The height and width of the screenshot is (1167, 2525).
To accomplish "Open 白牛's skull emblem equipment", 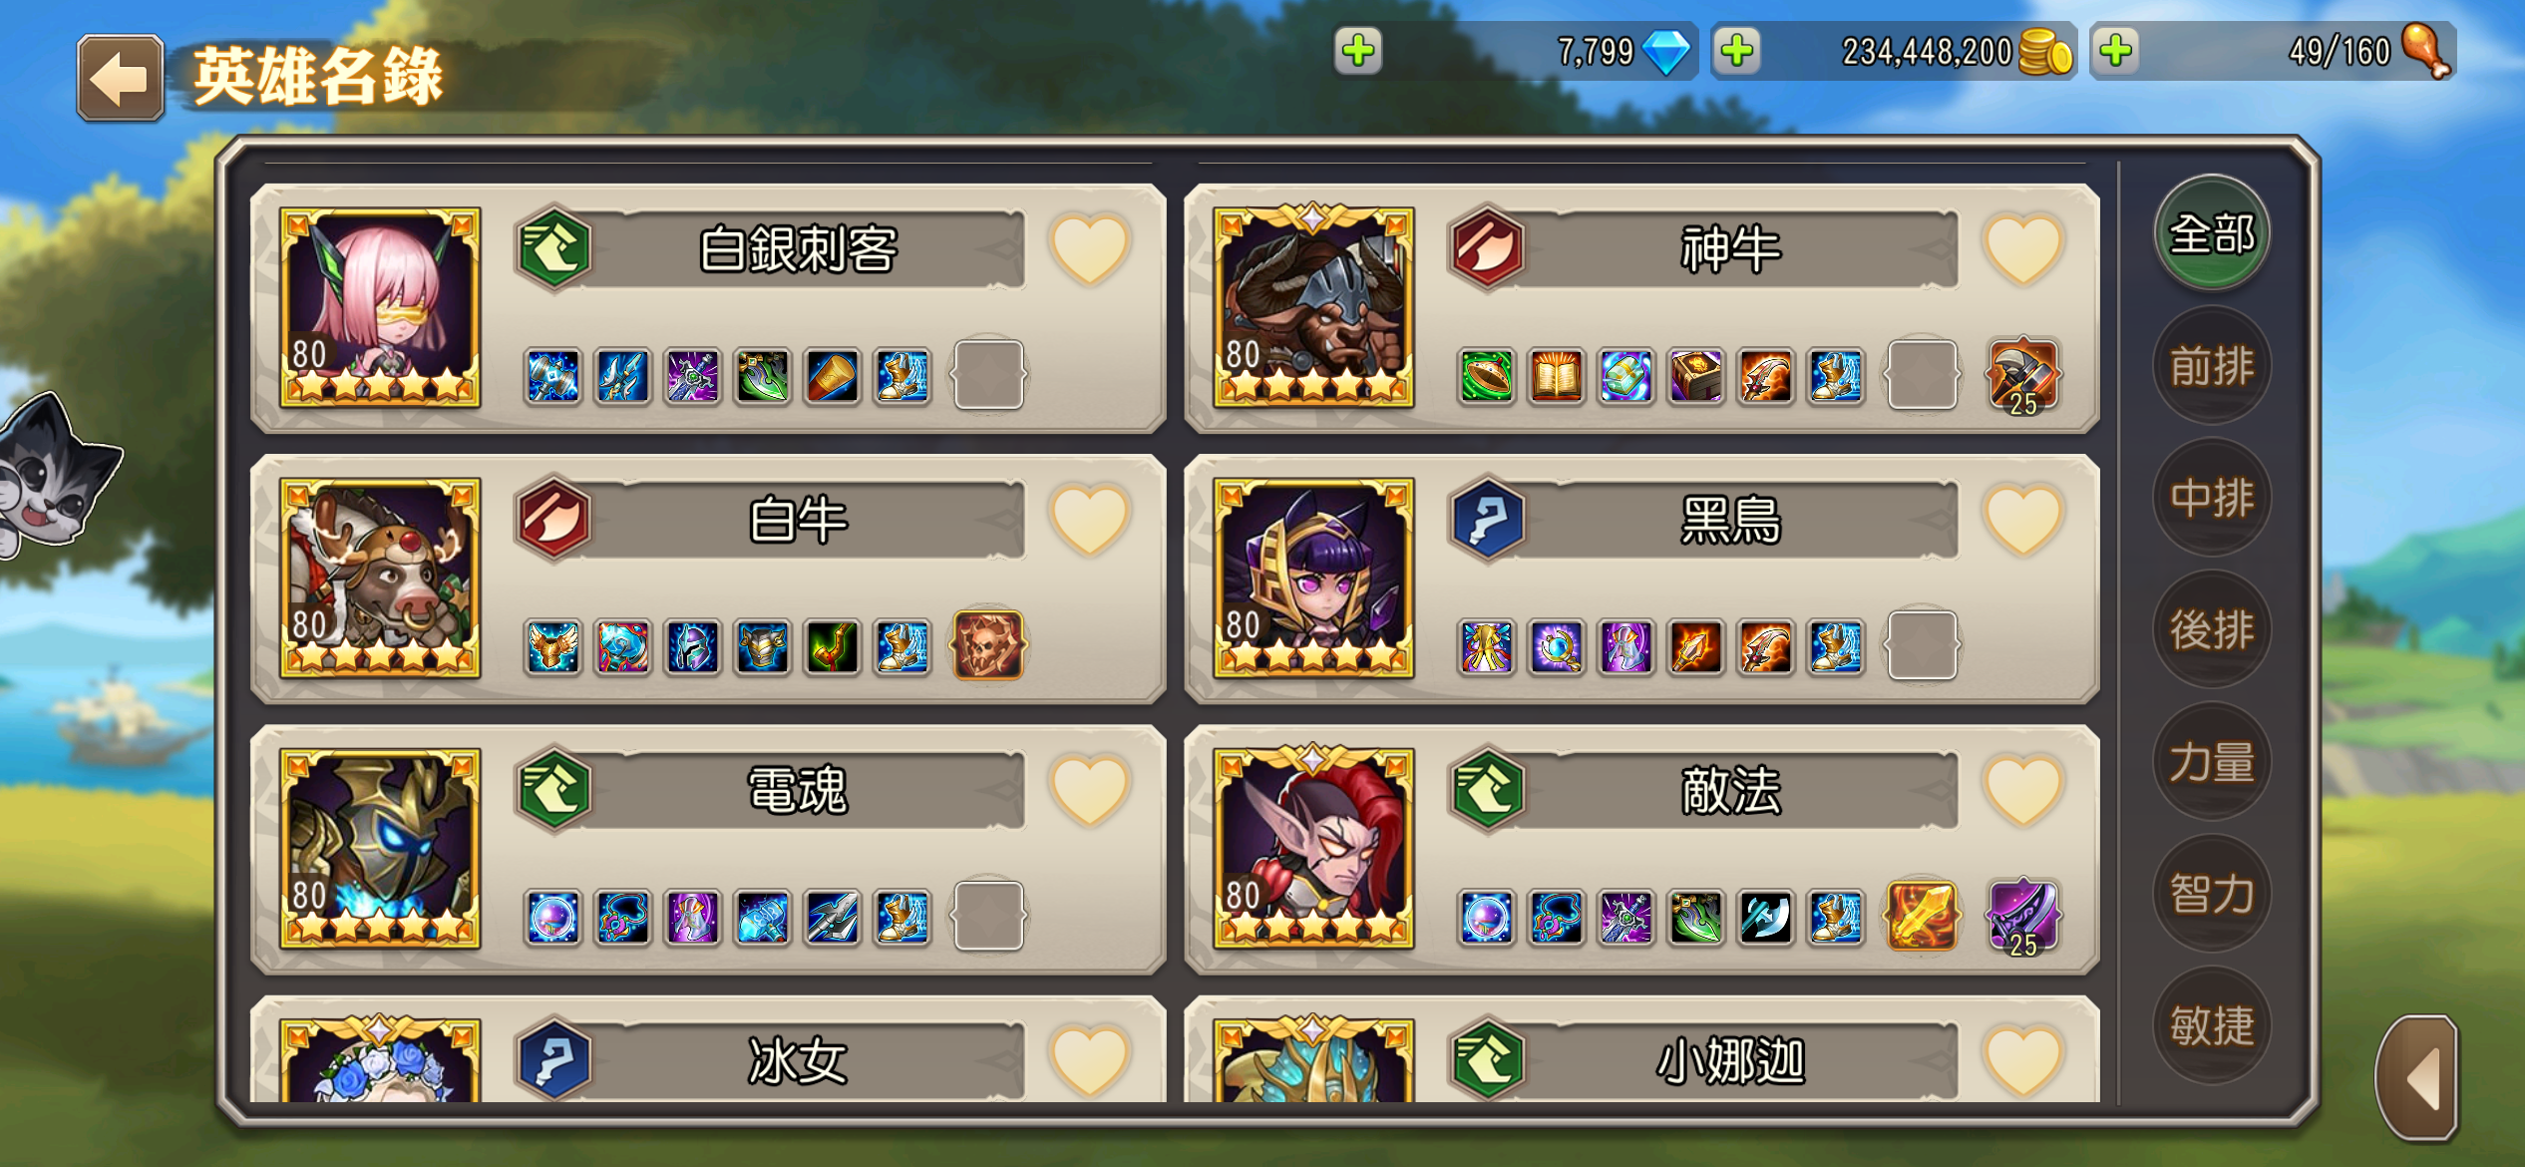I will tap(988, 645).
